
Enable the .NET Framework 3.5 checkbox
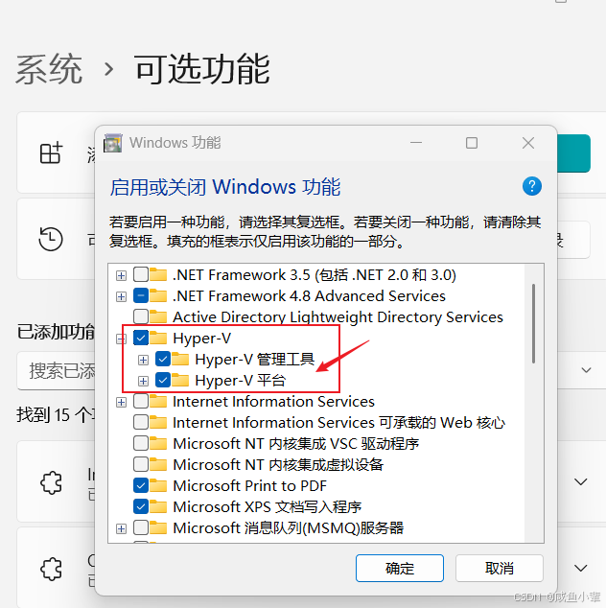point(141,274)
